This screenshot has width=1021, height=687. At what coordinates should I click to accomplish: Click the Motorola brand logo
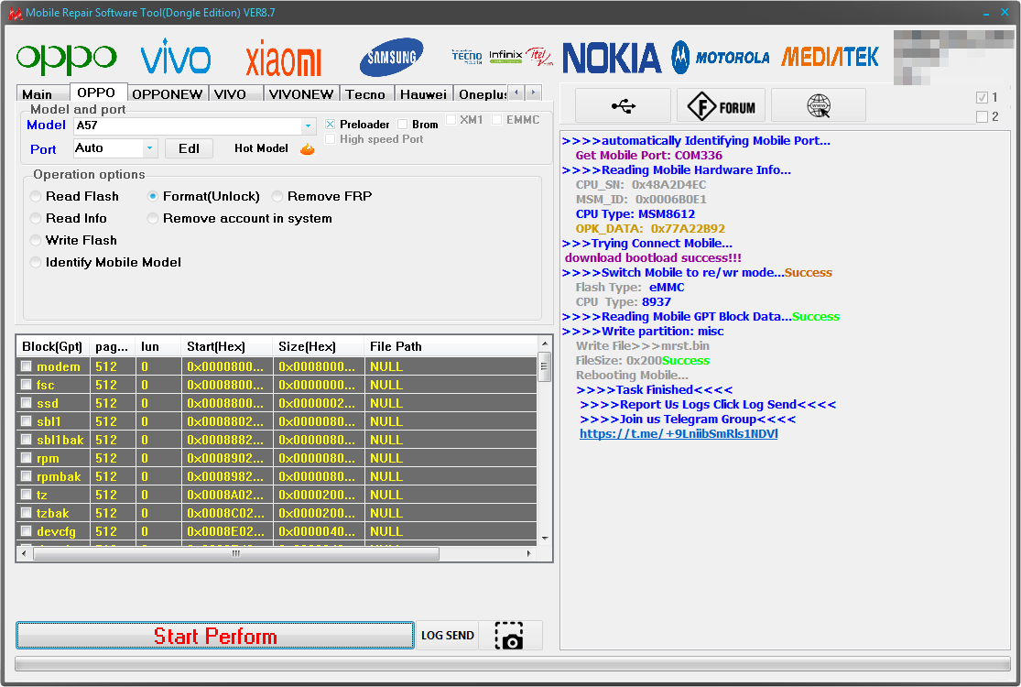[720, 58]
